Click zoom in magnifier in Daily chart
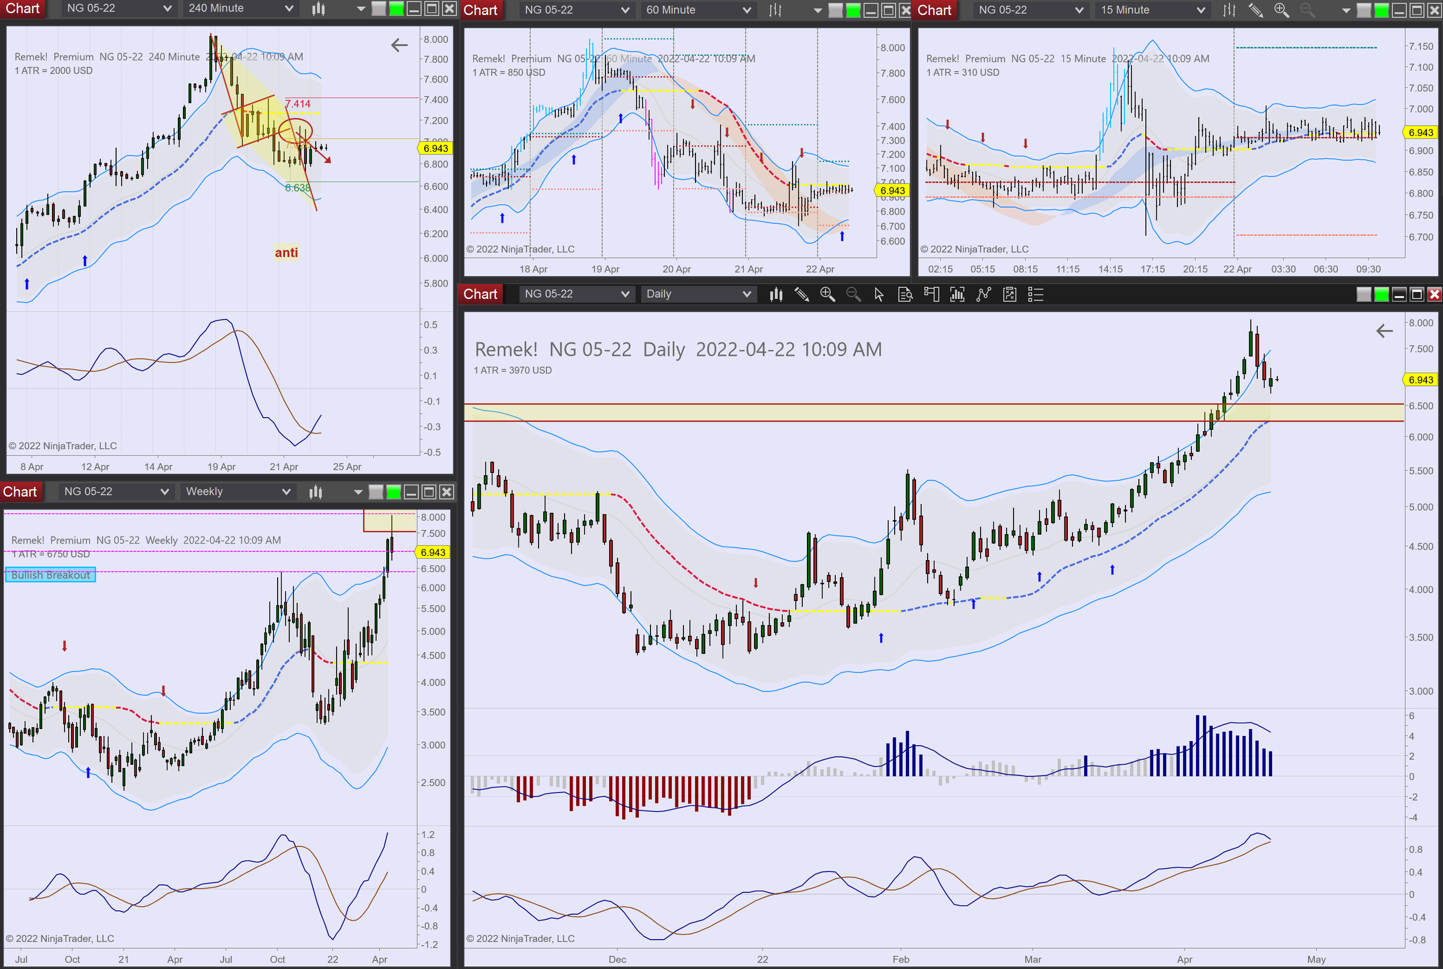Image resolution: width=1443 pixels, height=969 pixels. tap(827, 294)
